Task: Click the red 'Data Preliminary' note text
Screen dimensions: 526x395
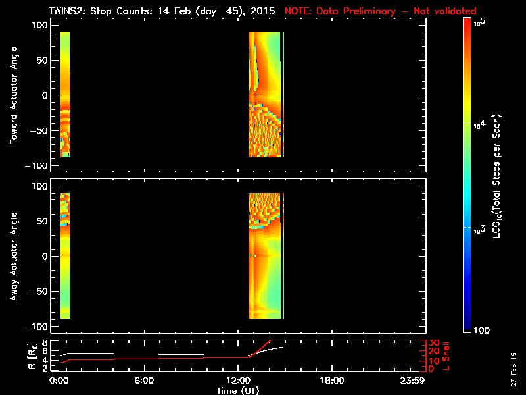Action: [x=380, y=11]
